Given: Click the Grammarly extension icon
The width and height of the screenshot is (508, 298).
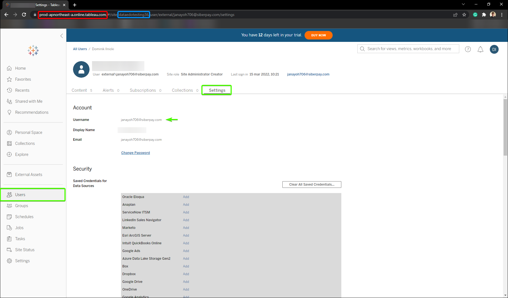Looking at the screenshot, I should (475, 15).
